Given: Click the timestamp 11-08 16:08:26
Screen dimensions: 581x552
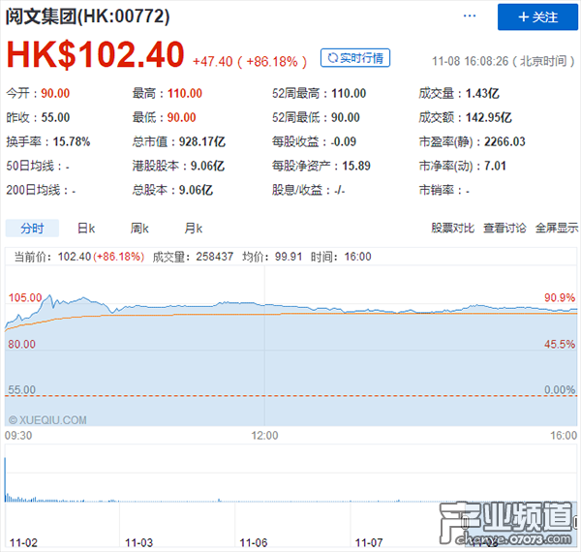Looking at the screenshot, I should tap(471, 61).
